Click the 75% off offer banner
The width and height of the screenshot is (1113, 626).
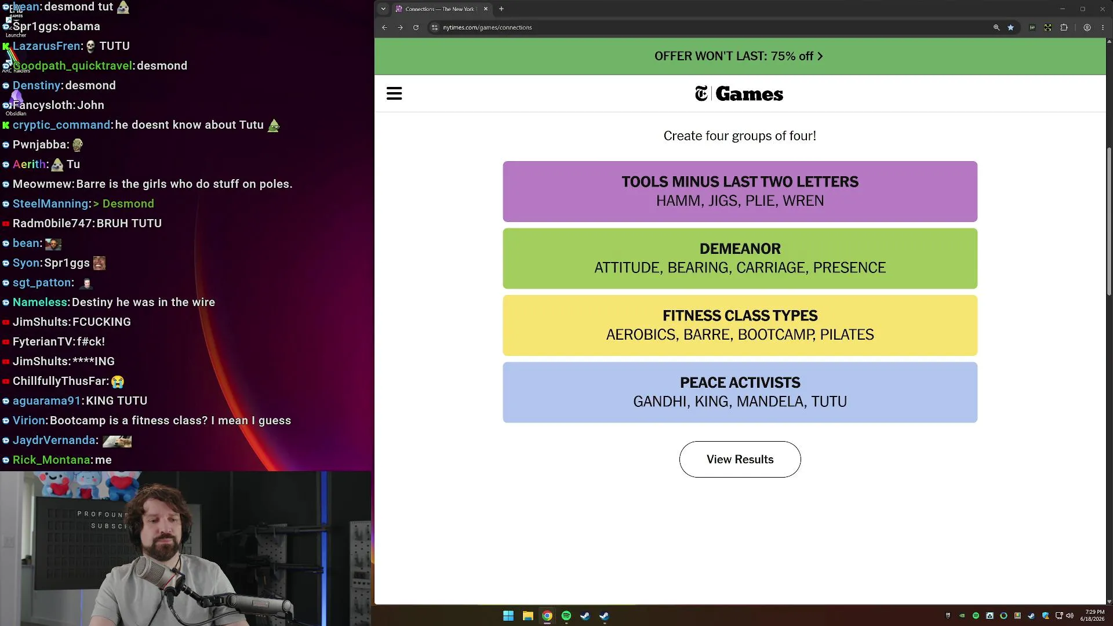coord(740,56)
